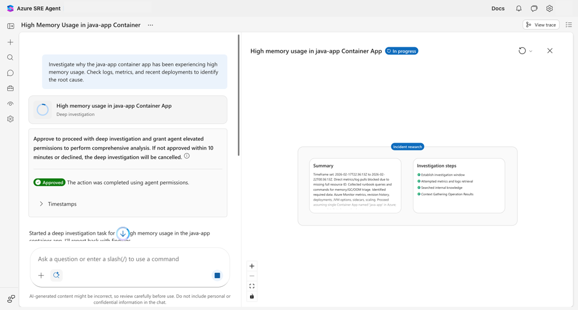The height and width of the screenshot is (310, 578).
Task: Open chats icon in sidebar
Action: pos(10,73)
